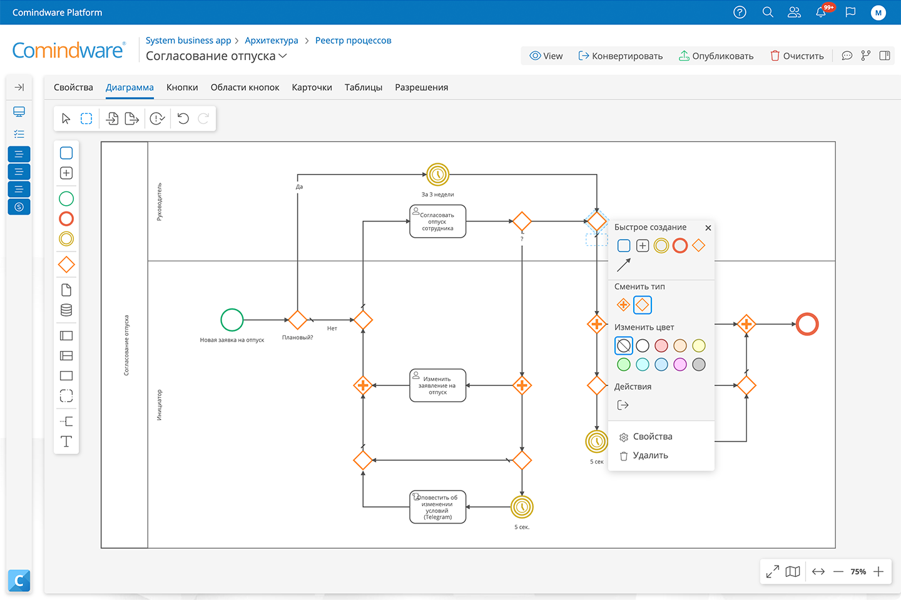
Task: Open the user avatar M menu
Action: click(x=878, y=13)
